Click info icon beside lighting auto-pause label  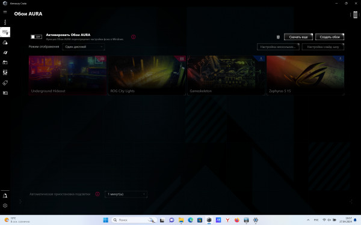click(97, 194)
